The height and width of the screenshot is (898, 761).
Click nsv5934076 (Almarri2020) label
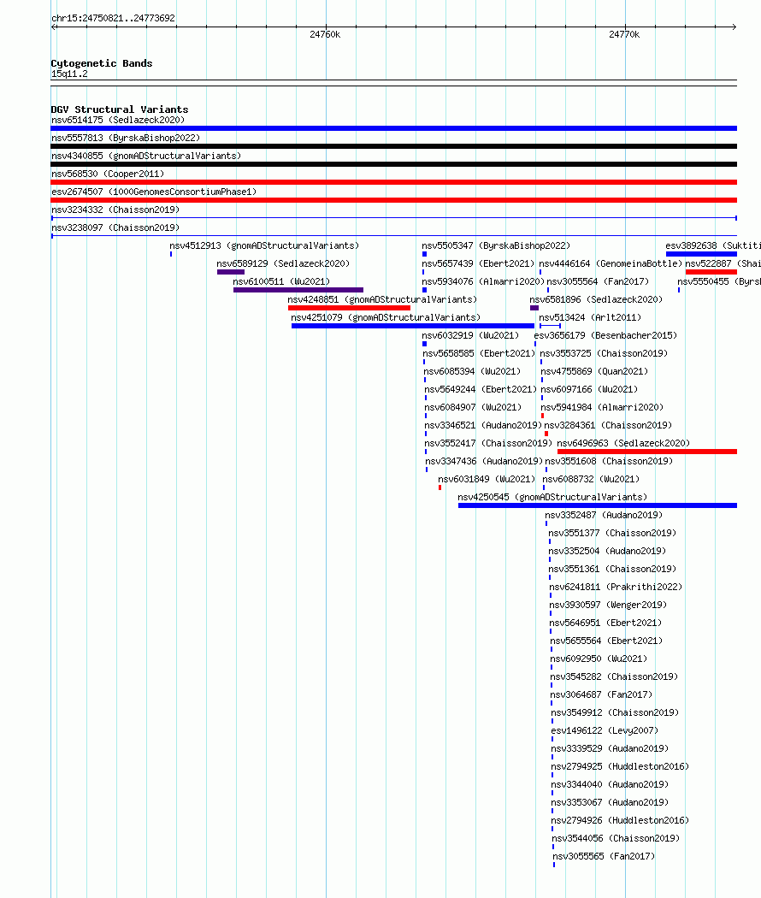[483, 281]
